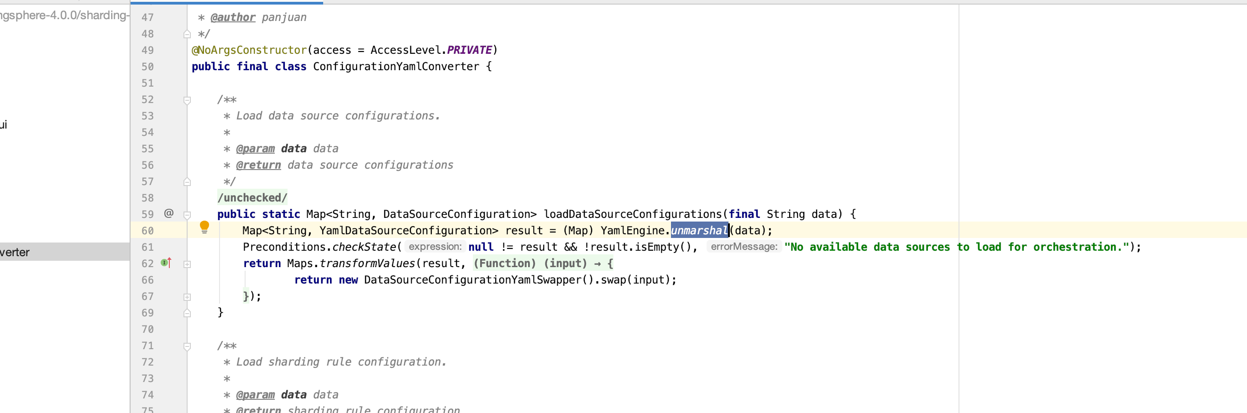The width and height of the screenshot is (1247, 413).
Task: Click the highlighted unmarshal method call
Action: click(x=699, y=231)
